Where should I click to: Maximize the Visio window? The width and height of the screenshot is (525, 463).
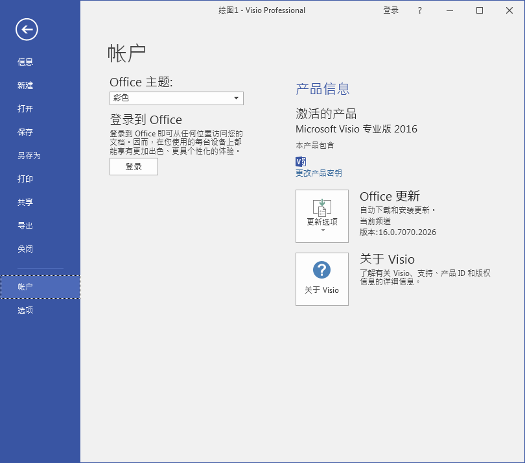coord(480,10)
